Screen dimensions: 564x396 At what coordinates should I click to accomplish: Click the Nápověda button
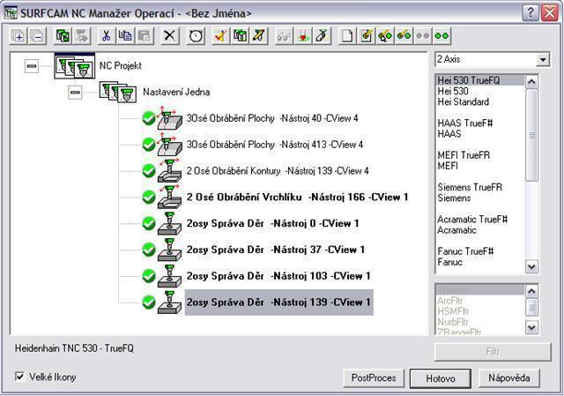coord(509,378)
